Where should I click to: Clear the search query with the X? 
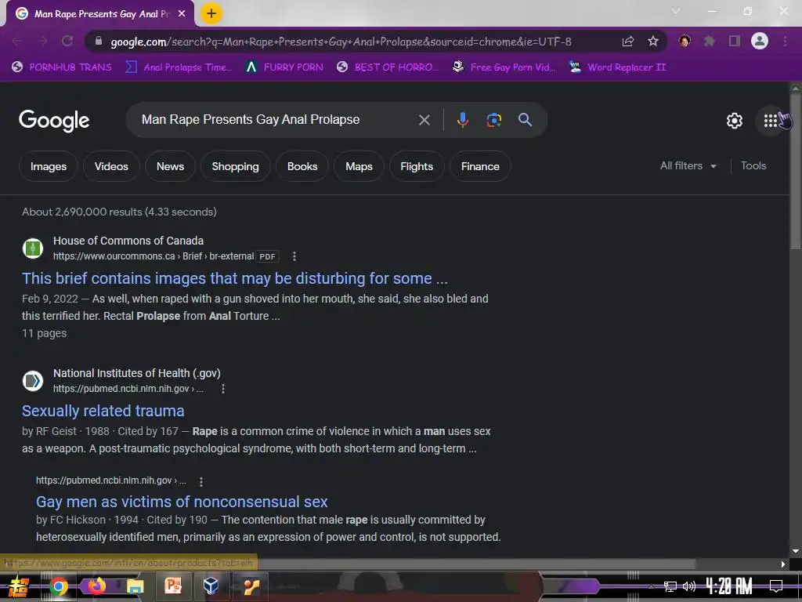pos(424,120)
